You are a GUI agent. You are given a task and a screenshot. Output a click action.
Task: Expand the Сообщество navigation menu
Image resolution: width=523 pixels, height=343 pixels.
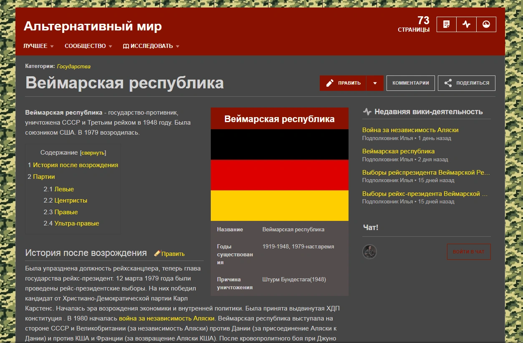88,46
